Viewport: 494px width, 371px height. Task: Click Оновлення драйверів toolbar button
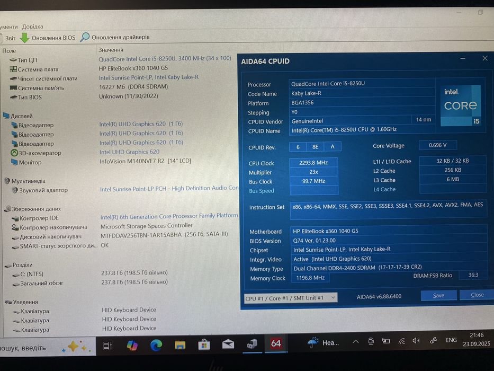[x=115, y=37]
